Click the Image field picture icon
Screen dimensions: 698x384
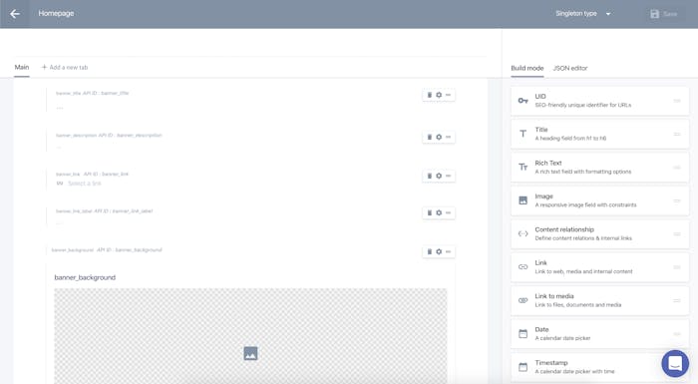(523, 200)
